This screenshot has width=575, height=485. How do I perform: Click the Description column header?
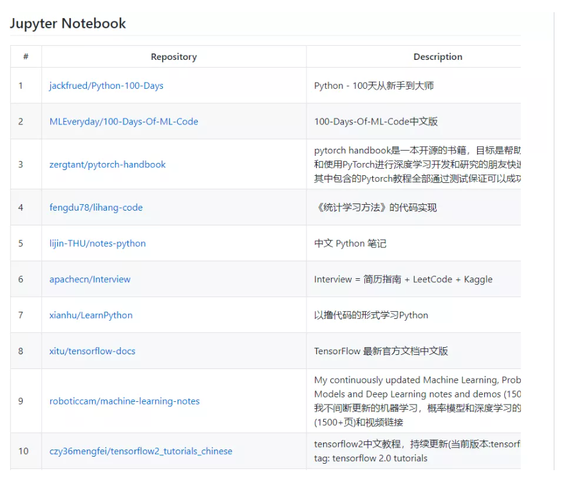437,57
